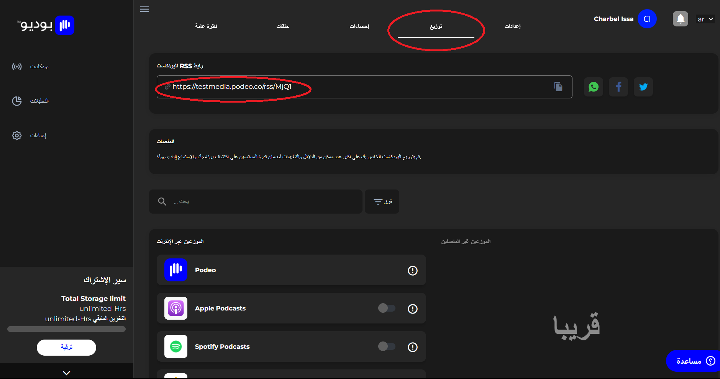720x379 pixels.
Task: Share RSS via WhatsApp icon
Action: (594, 87)
